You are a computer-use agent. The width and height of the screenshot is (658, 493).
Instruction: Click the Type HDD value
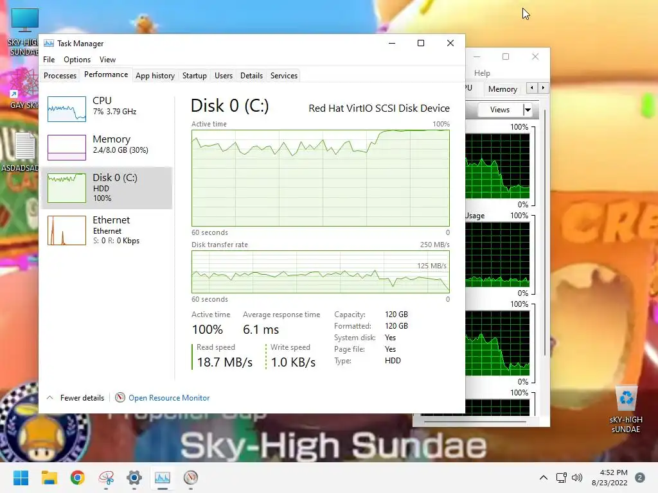pyautogui.click(x=393, y=361)
